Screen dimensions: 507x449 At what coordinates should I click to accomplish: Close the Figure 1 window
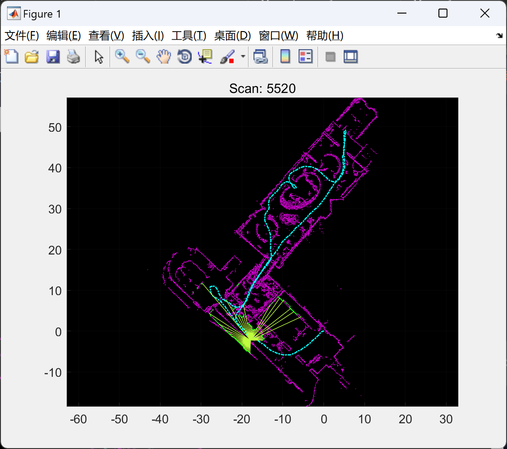coord(485,13)
